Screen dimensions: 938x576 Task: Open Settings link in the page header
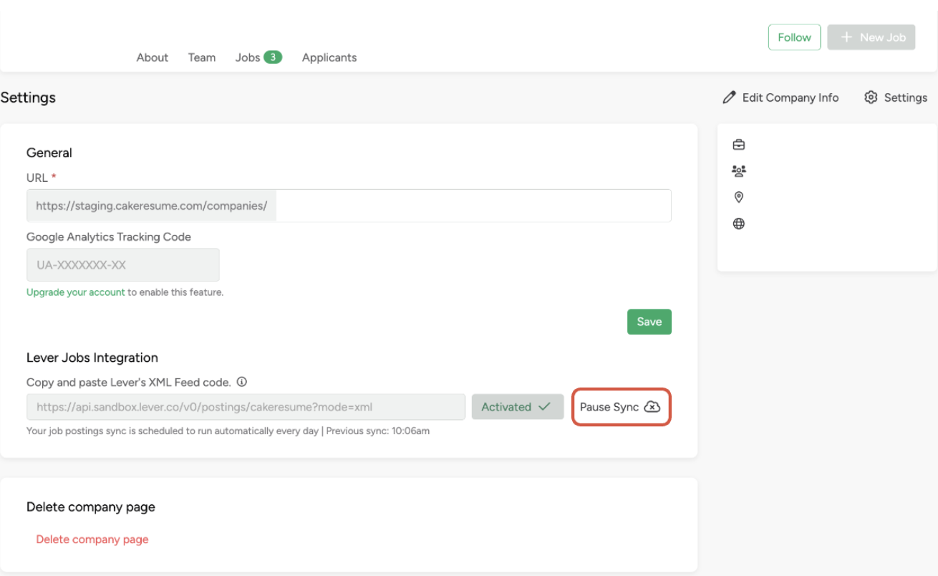point(896,97)
